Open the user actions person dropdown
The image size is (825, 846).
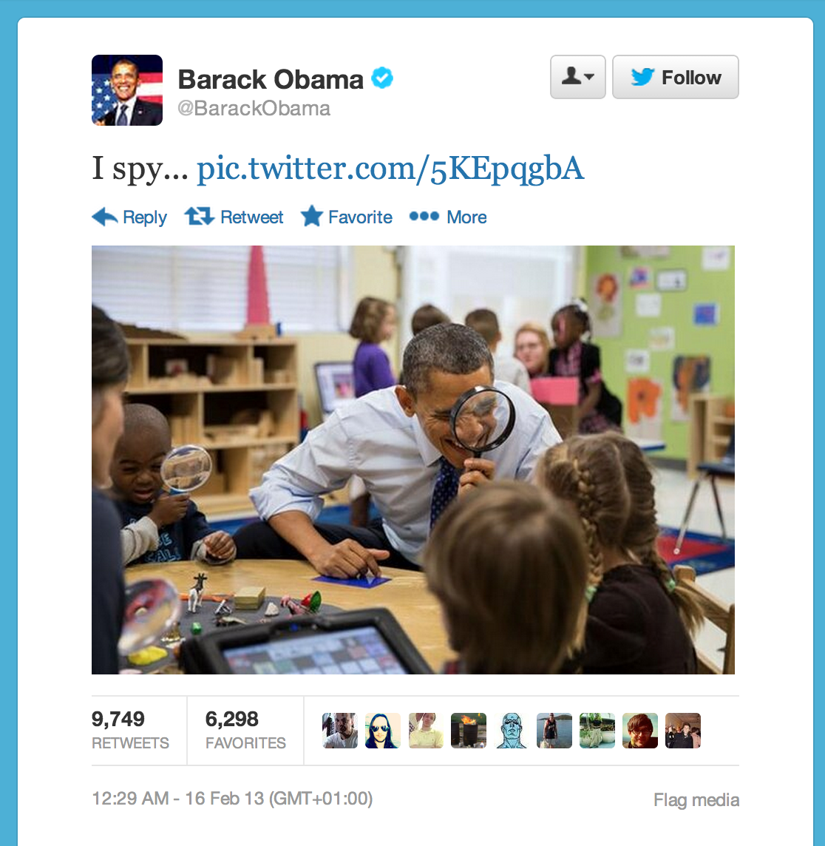(577, 77)
